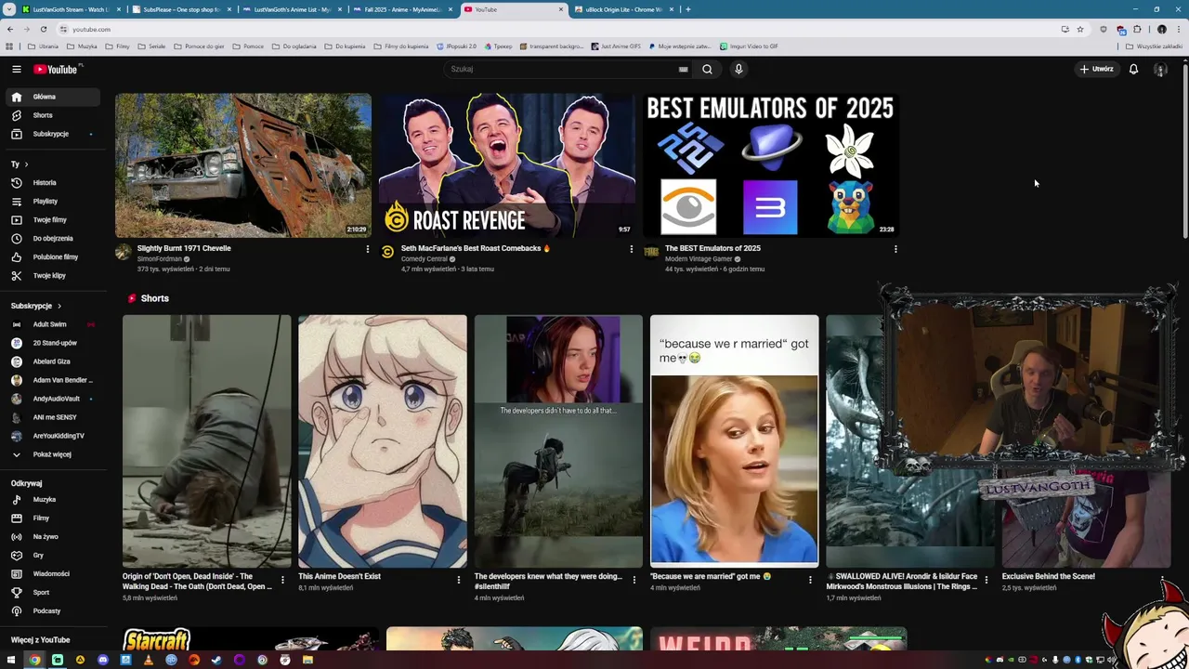Open Imgur Video to GIF bookmark
Screen dimensions: 1189x669
749,46
